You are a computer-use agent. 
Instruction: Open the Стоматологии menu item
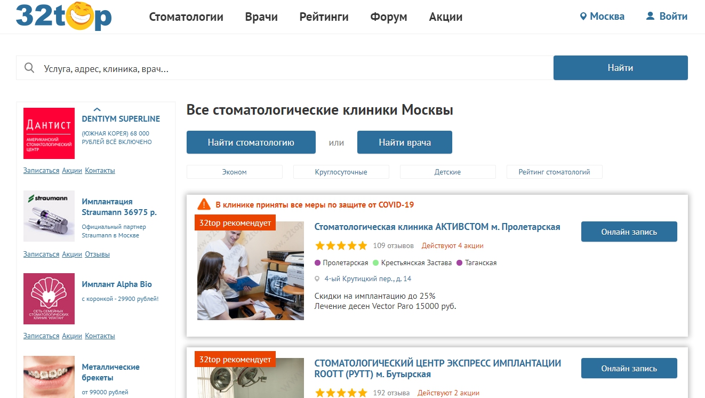(x=186, y=17)
